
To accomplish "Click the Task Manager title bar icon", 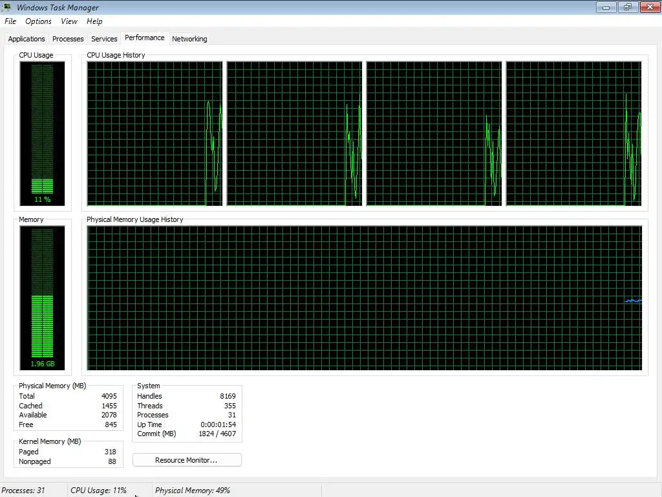I will 7,7.
